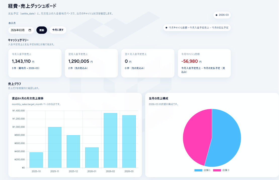Select the 翌々月入金予定売上 summary card
The height and width of the screenshot is (180, 279).
click(148, 63)
